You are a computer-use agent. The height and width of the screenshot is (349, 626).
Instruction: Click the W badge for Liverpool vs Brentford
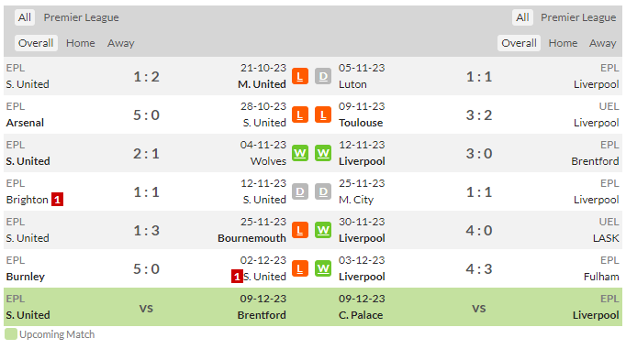coord(323,153)
